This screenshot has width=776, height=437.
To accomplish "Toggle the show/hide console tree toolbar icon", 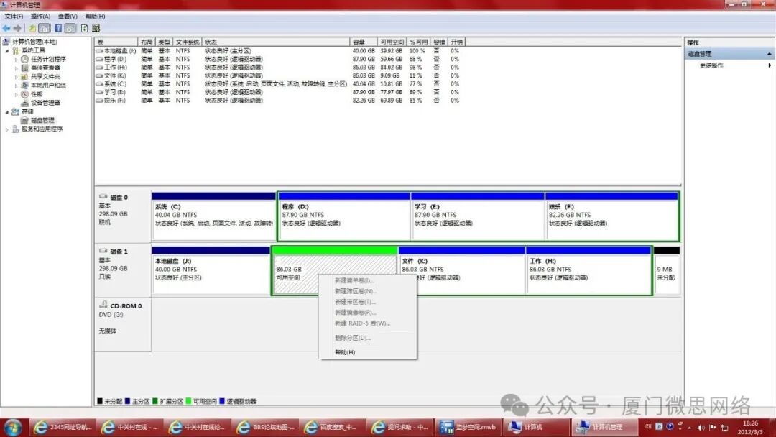I will [x=44, y=29].
